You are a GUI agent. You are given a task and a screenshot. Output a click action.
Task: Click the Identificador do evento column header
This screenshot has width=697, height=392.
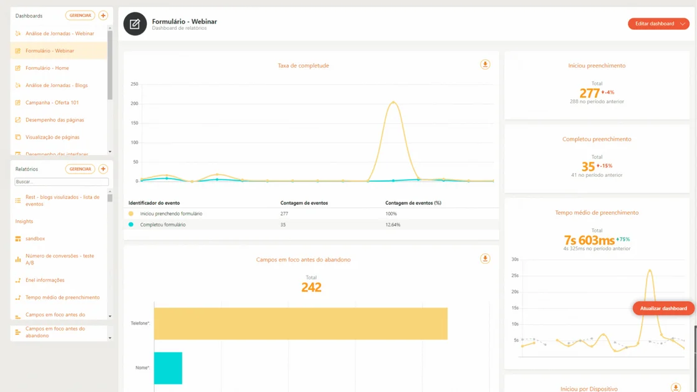coord(154,203)
